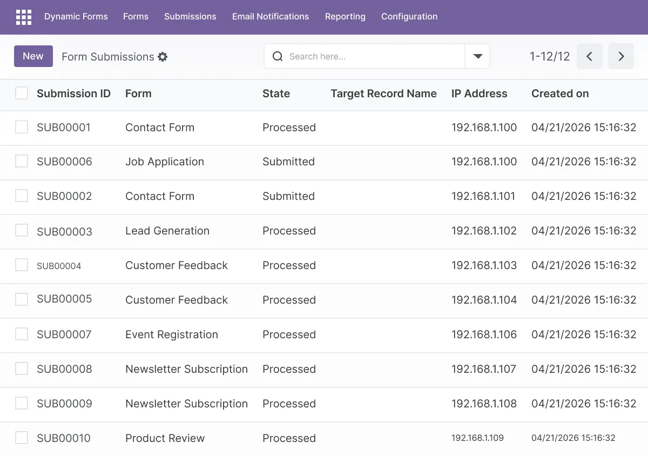The width and height of the screenshot is (648, 456).
Task: Click the Form Submissions breadcrumb title
Action: (108, 57)
